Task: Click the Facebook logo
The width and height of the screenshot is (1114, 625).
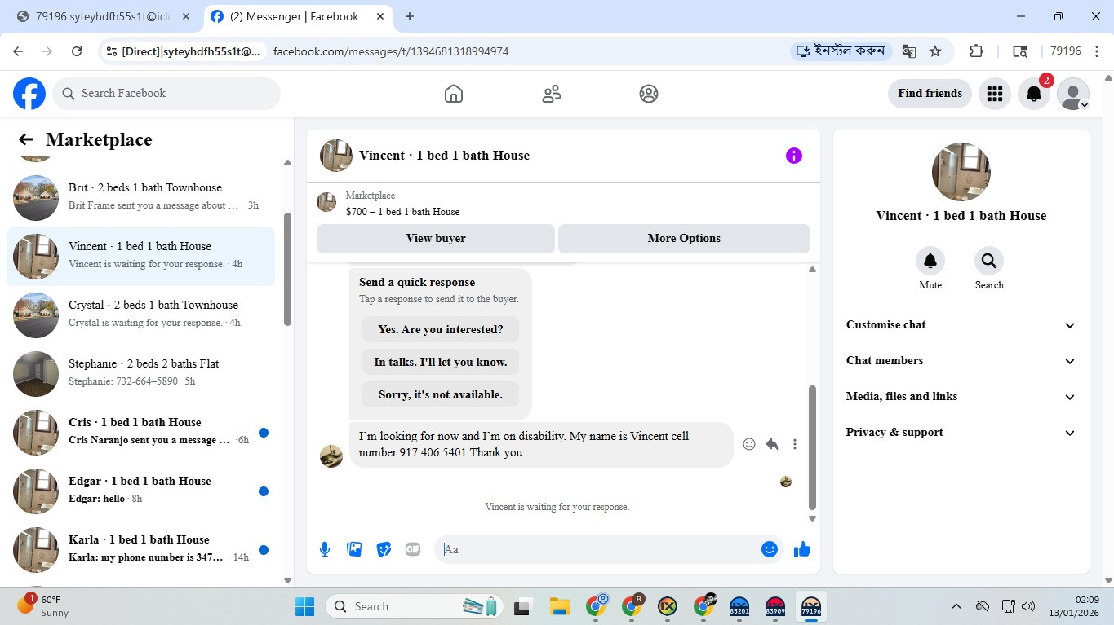Action: (29, 94)
